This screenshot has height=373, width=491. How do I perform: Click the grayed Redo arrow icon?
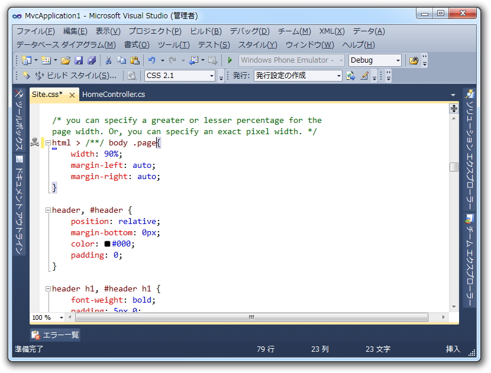click(x=173, y=60)
